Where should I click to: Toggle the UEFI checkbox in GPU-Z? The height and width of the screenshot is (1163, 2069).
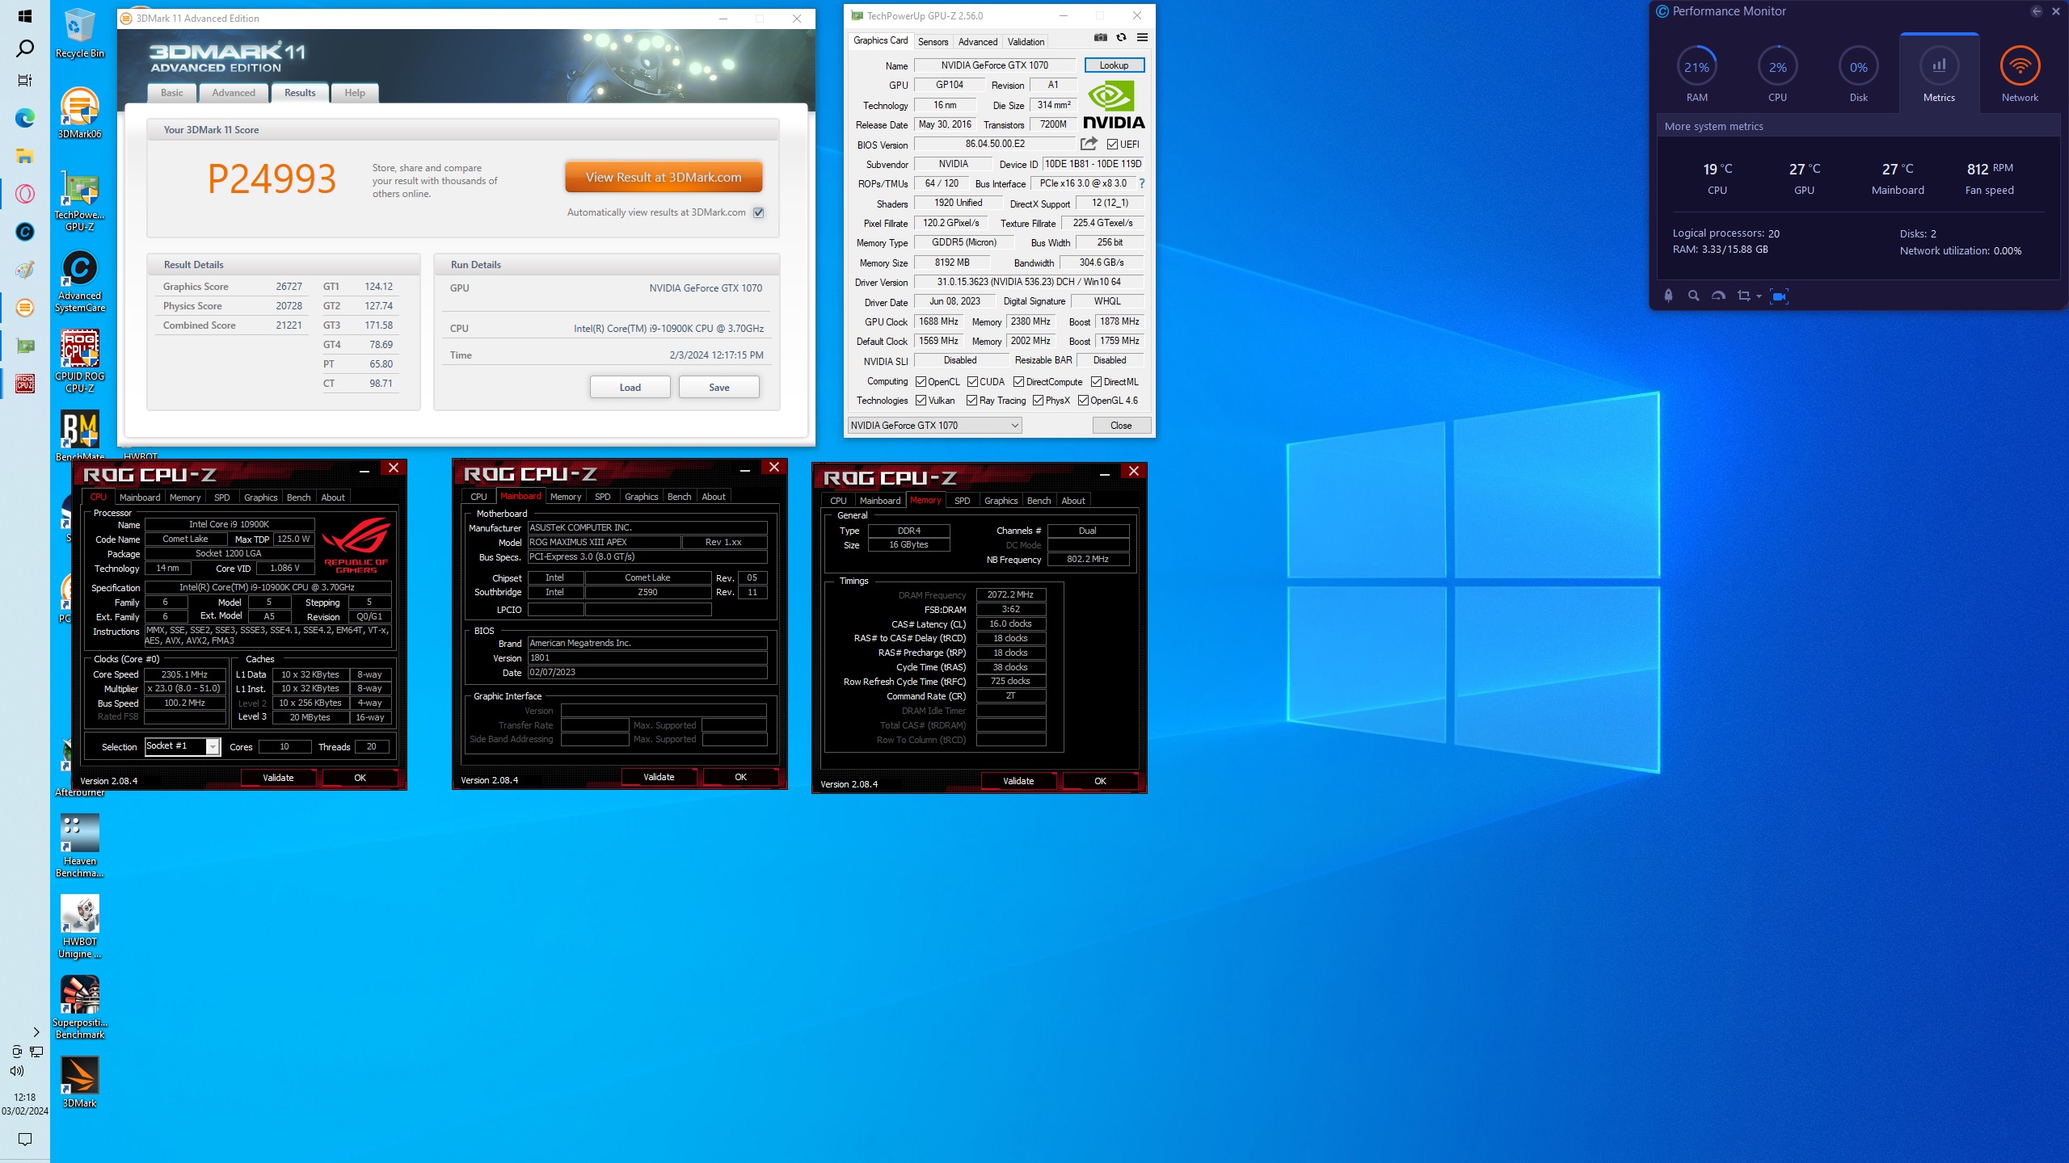click(1113, 145)
